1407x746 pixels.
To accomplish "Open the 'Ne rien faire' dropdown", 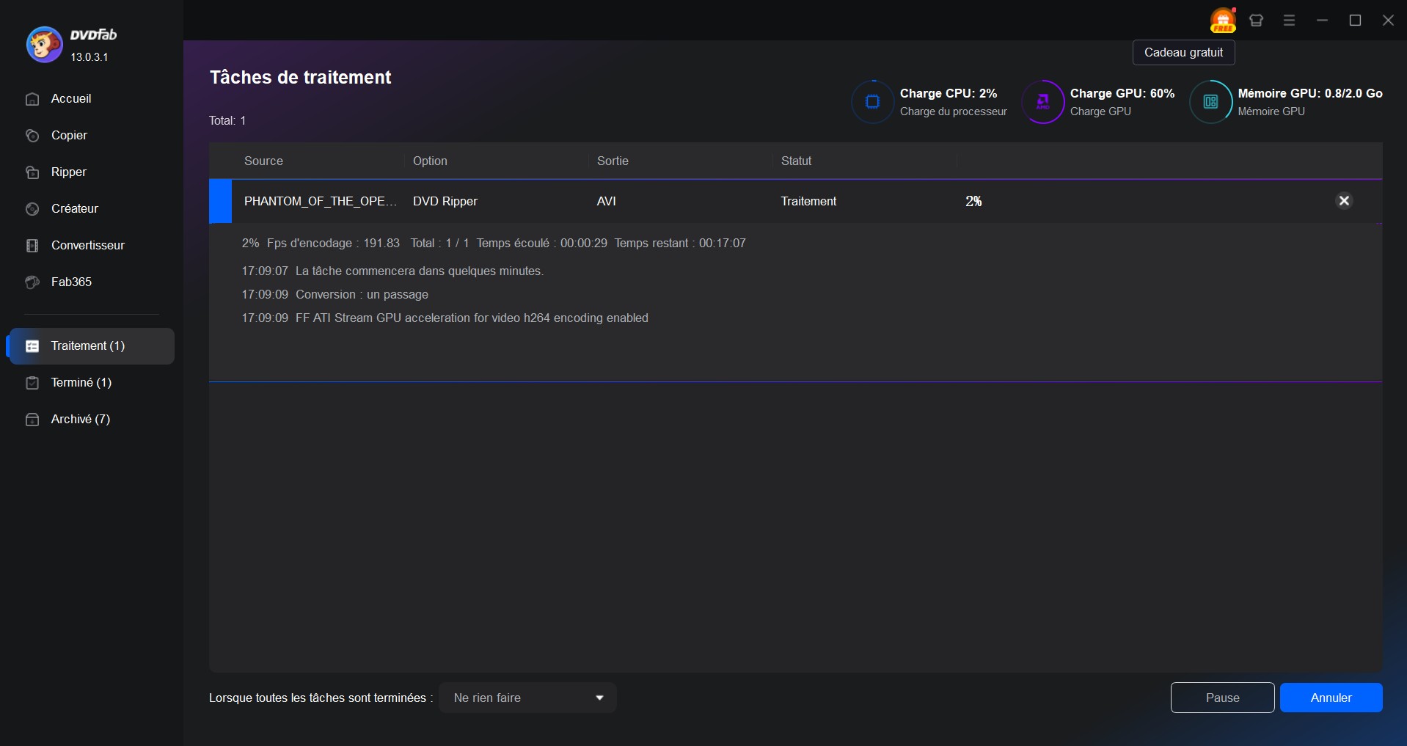I will tap(527, 698).
